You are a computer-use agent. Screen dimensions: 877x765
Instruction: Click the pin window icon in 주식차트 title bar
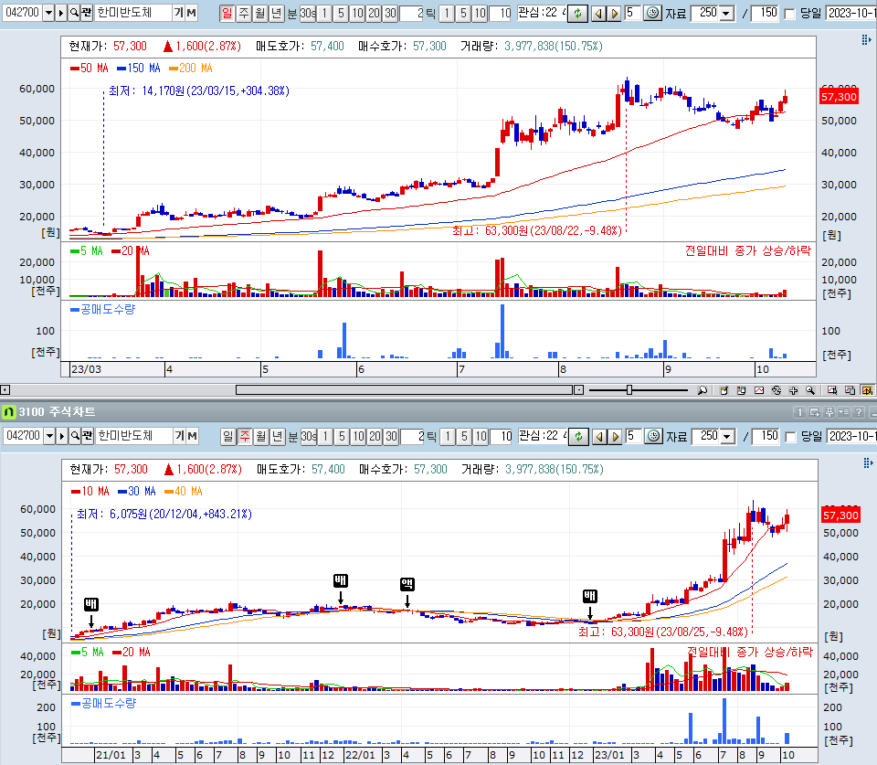click(x=829, y=412)
